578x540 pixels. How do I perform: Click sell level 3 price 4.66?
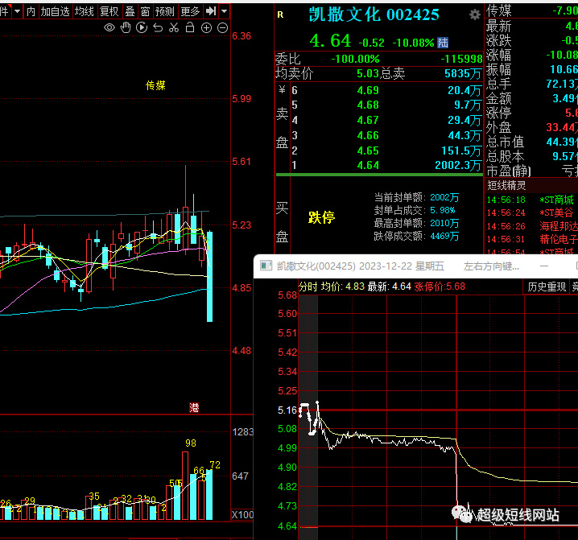tap(368, 135)
